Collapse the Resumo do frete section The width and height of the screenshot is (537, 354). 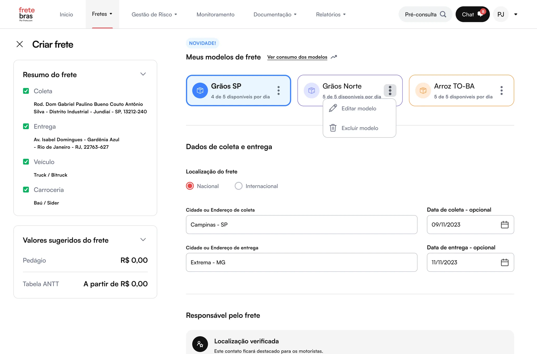tap(143, 74)
